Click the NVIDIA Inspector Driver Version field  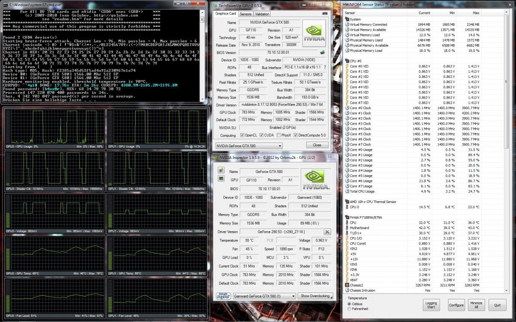[x=281, y=232]
